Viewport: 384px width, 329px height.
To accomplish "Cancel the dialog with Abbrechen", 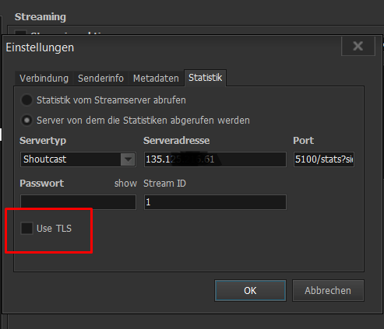I will tap(328, 290).
